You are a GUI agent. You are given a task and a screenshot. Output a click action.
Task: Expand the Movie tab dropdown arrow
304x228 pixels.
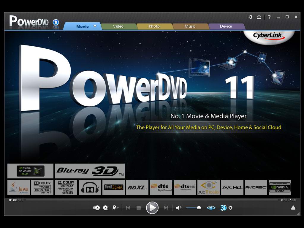point(95,26)
